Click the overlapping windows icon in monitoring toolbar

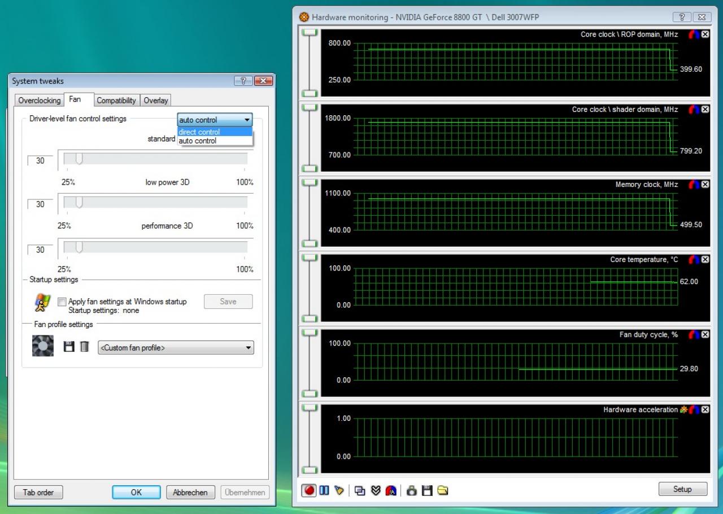pos(360,490)
